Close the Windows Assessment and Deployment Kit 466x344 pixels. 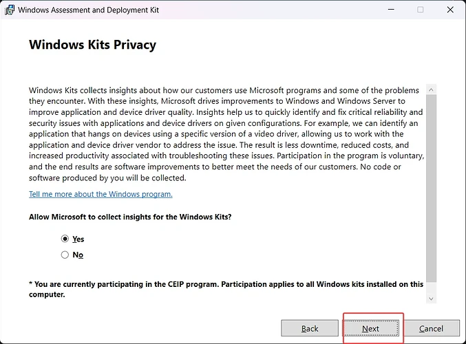coord(450,10)
